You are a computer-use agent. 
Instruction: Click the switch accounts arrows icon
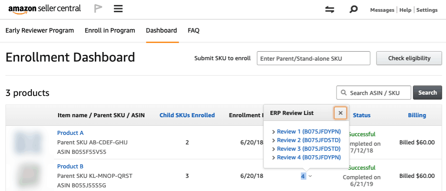click(x=330, y=10)
